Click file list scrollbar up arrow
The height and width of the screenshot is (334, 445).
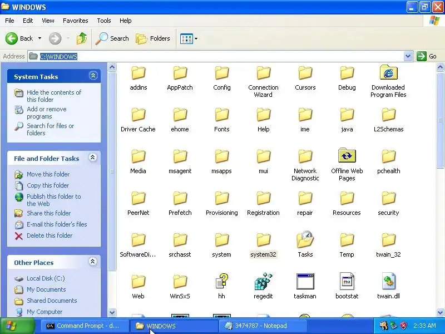pos(440,67)
